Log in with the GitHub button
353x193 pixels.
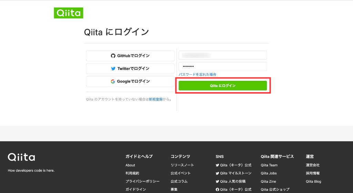pos(130,56)
